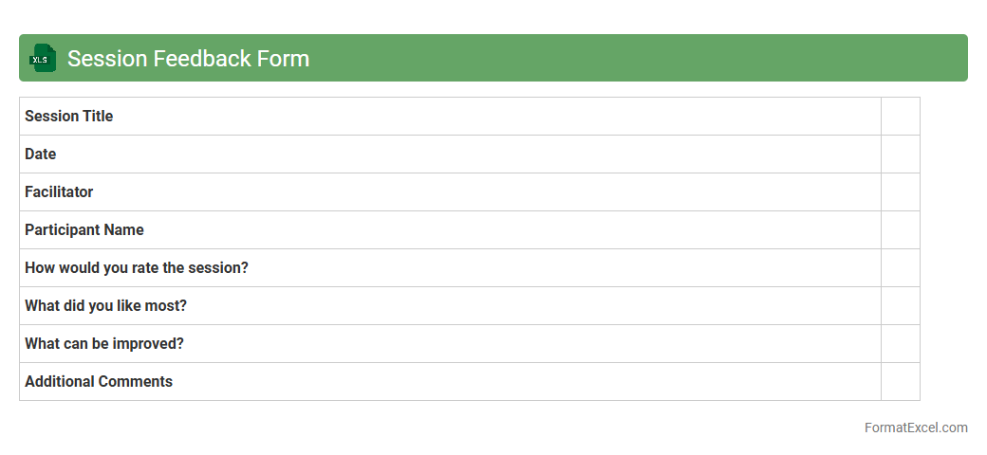
Task: Click the empty field beside Facilitator
Action: (x=900, y=192)
